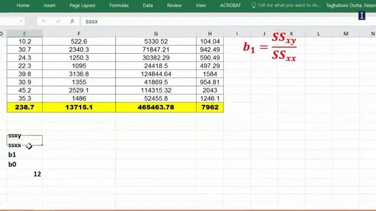Click cell with value 2340.3
This screenshot has height=211, width=376.
79,49
